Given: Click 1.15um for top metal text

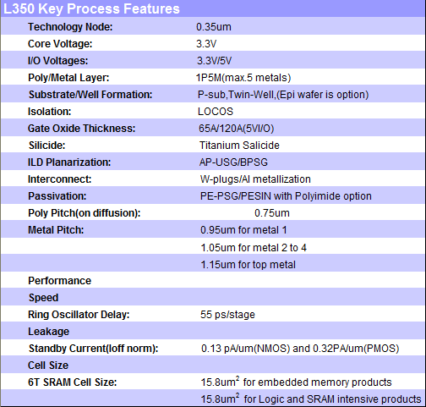Looking at the screenshot, I should (x=248, y=265).
